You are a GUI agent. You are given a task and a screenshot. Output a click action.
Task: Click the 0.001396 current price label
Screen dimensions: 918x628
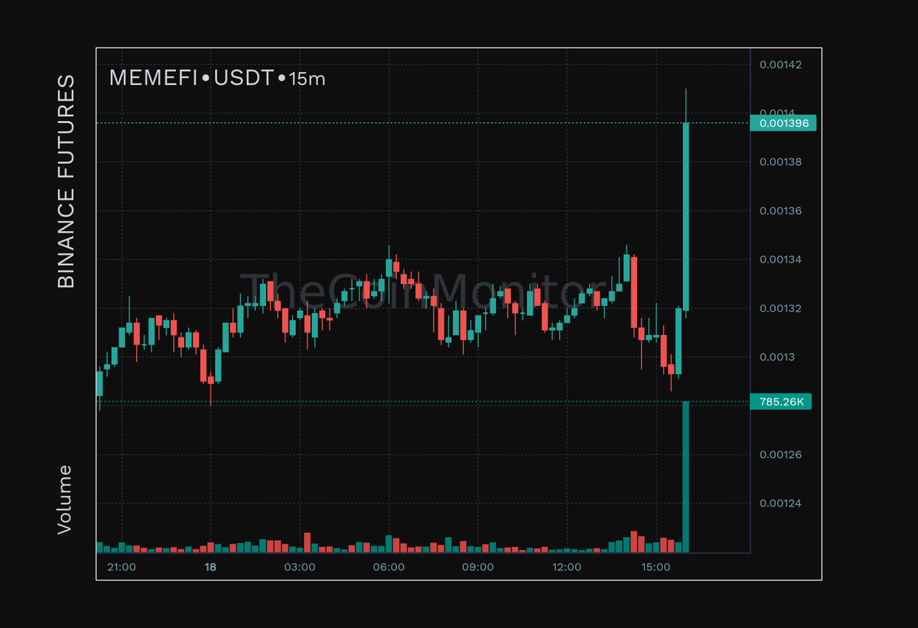click(783, 122)
